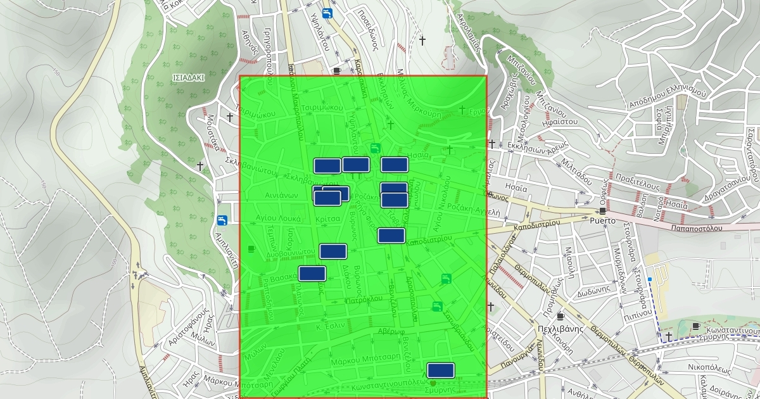
Task: Click the Πεχλιβάνης cafe icon
Action: [x=560, y=316]
